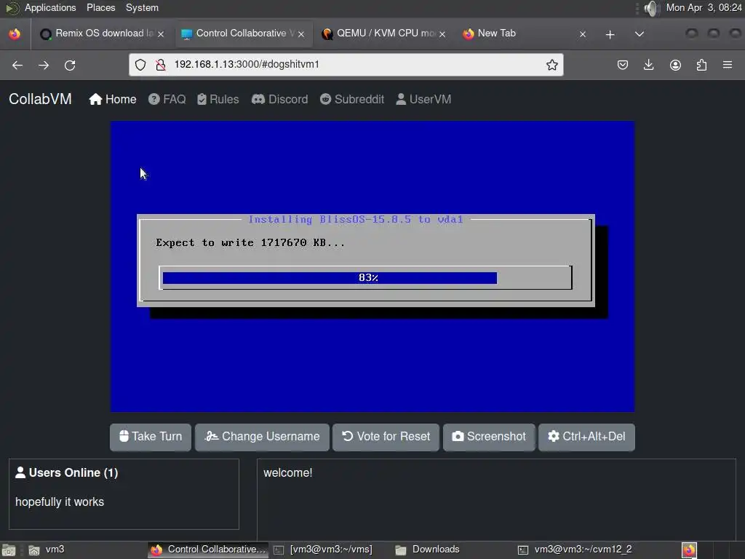Click the volume speaker tray icon
This screenshot has width=745, height=559.
tap(653, 8)
